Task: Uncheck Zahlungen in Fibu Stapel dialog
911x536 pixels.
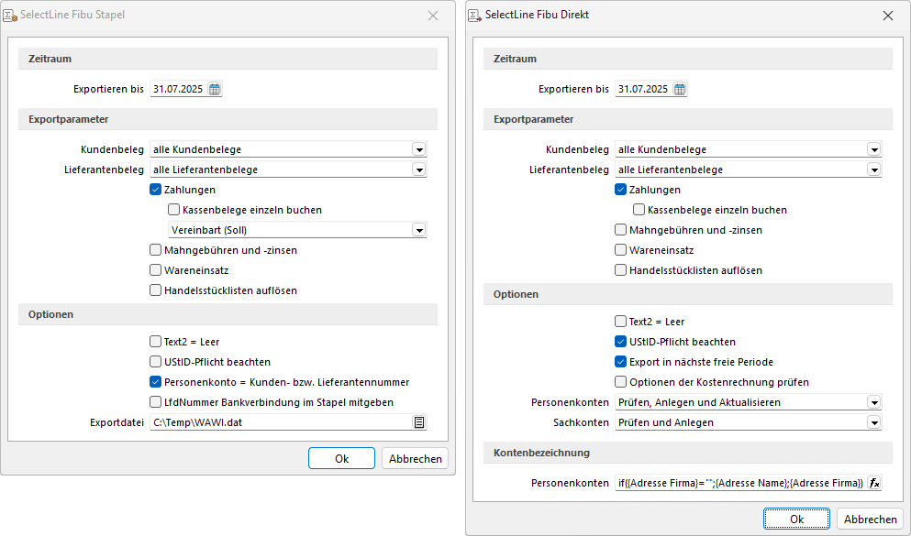Action: (156, 190)
